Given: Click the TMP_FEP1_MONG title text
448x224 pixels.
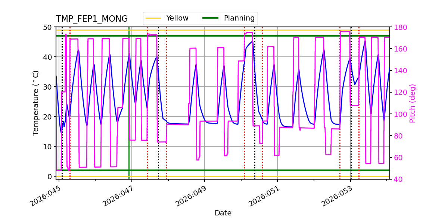Looking at the screenshot, I should point(92,18).
